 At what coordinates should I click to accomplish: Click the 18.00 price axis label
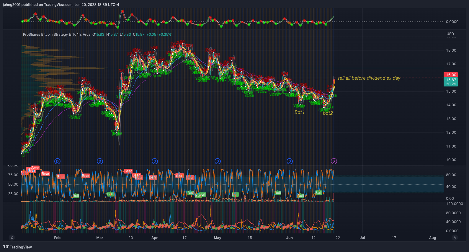(x=451, y=50)
